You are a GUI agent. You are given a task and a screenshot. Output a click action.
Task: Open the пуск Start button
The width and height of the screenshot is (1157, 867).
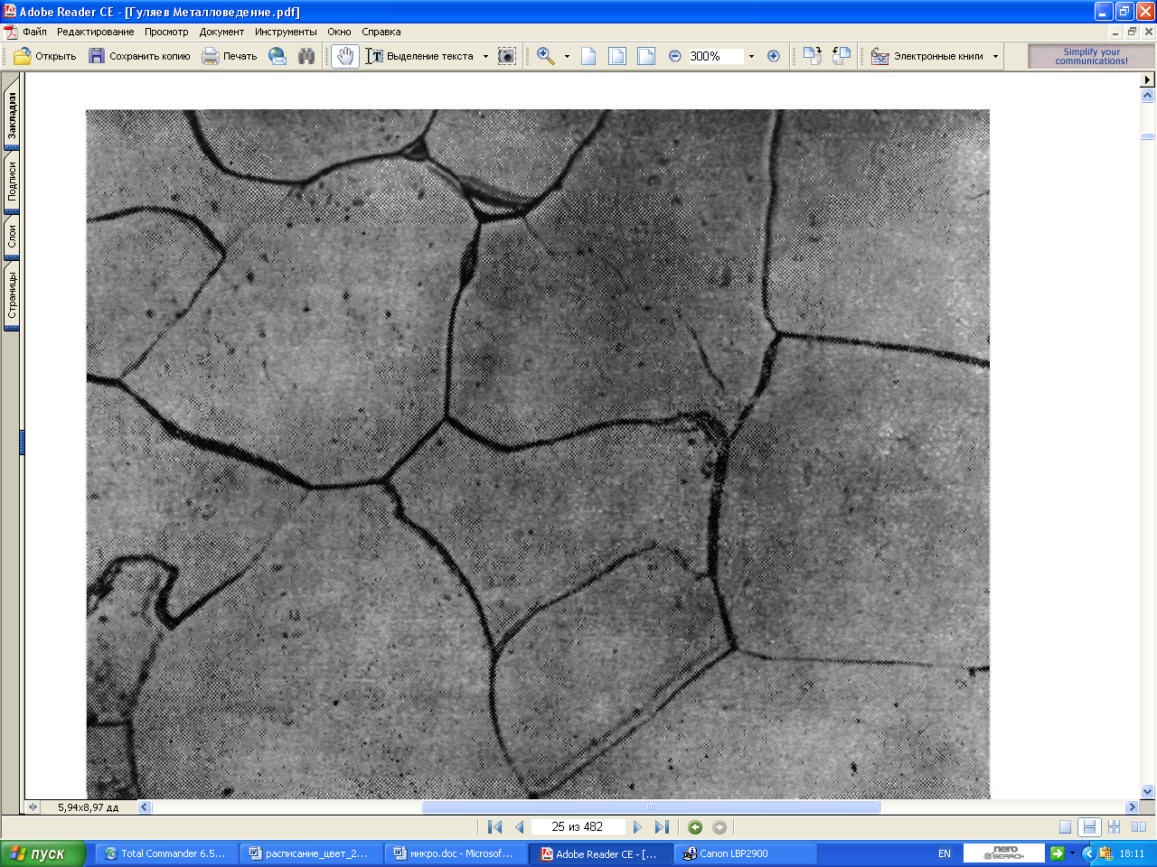pos(42,853)
